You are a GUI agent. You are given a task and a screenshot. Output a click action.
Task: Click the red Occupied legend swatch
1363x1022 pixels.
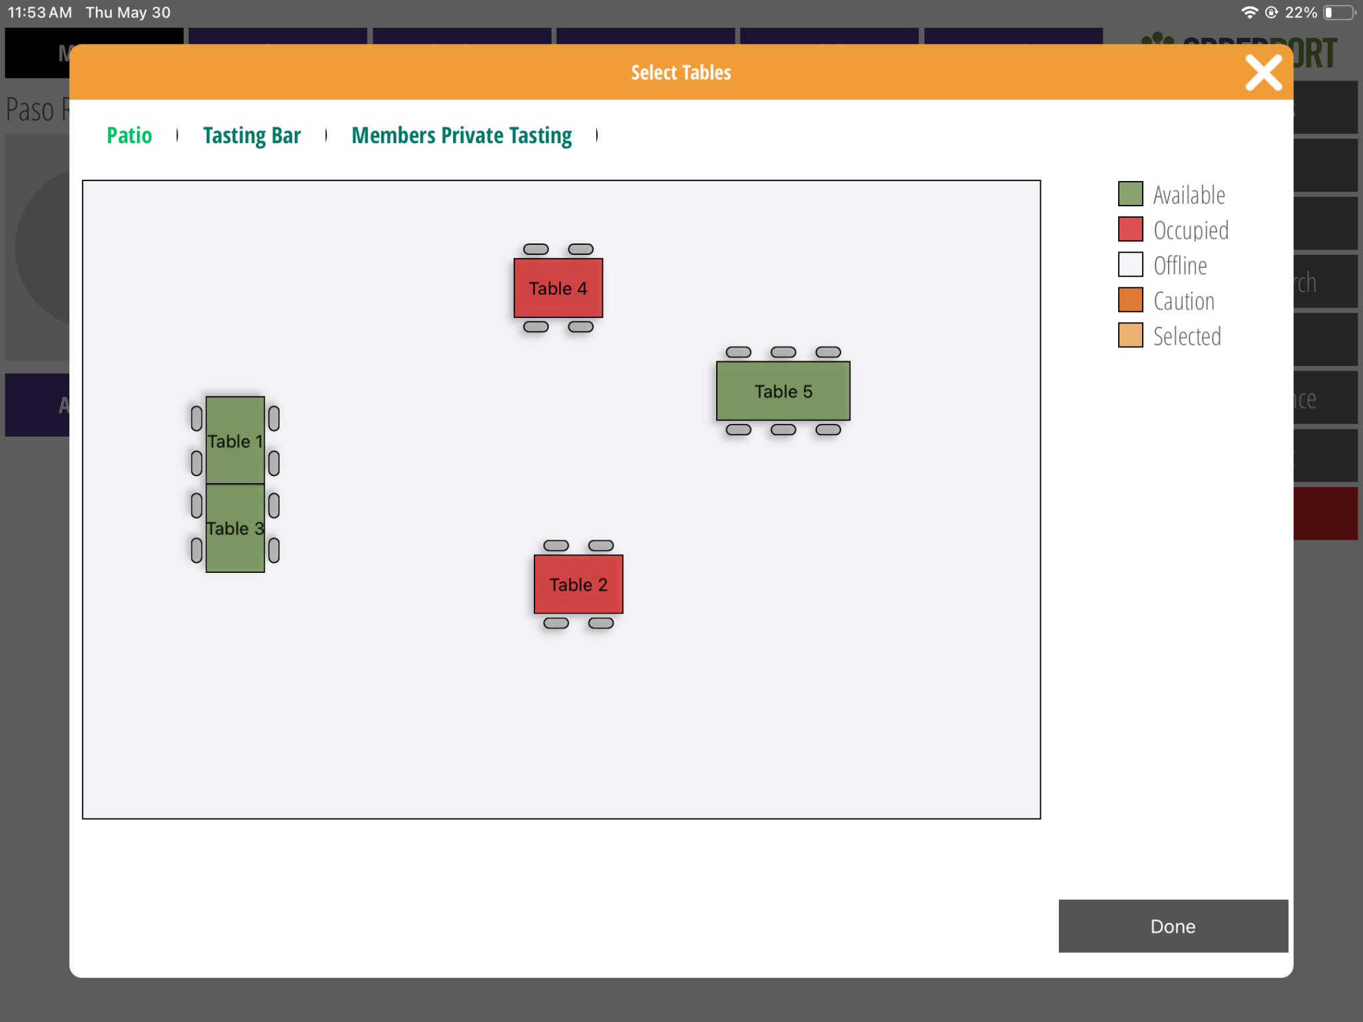point(1130,230)
